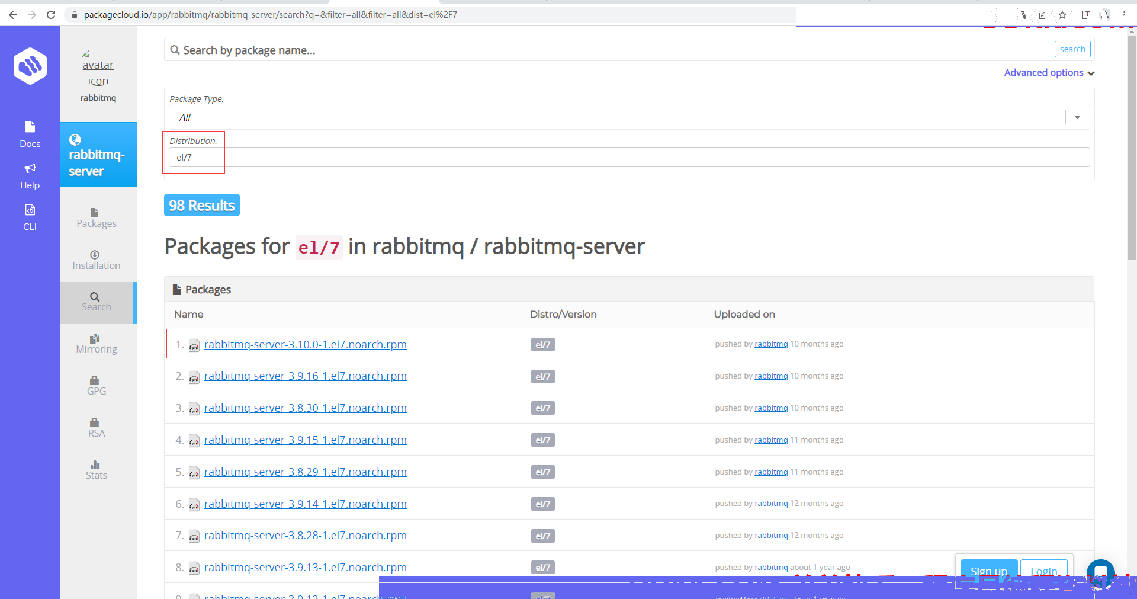The image size is (1137, 599).
Task: Click rpm file icon of 3.9.15 package
Action: coord(194,441)
